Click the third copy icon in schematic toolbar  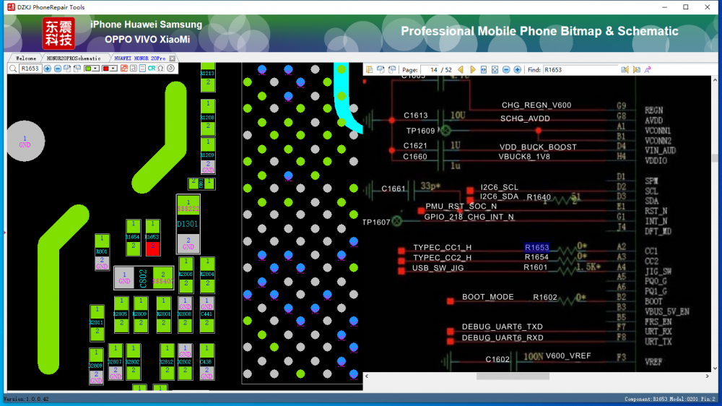click(392, 69)
